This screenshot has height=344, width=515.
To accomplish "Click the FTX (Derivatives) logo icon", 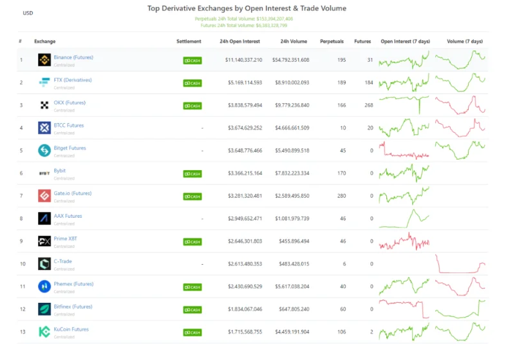I will click(44, 82).
